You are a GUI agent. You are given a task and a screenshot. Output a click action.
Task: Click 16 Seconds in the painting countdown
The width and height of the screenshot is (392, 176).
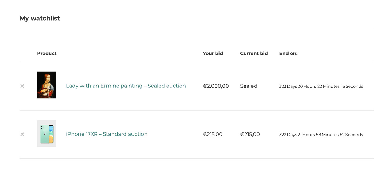[x=352, y=86]
